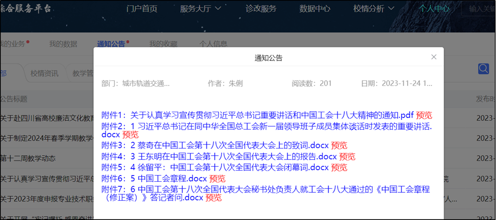Switch to 我的收藏 tab

tap(163, 44)
